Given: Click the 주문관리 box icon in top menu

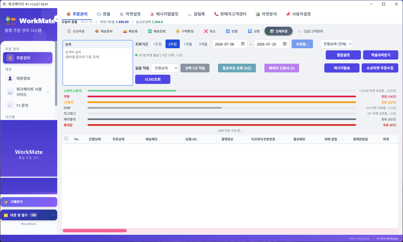Looking at the screenshot, I should pyautogui.click(x=69, y=14).
